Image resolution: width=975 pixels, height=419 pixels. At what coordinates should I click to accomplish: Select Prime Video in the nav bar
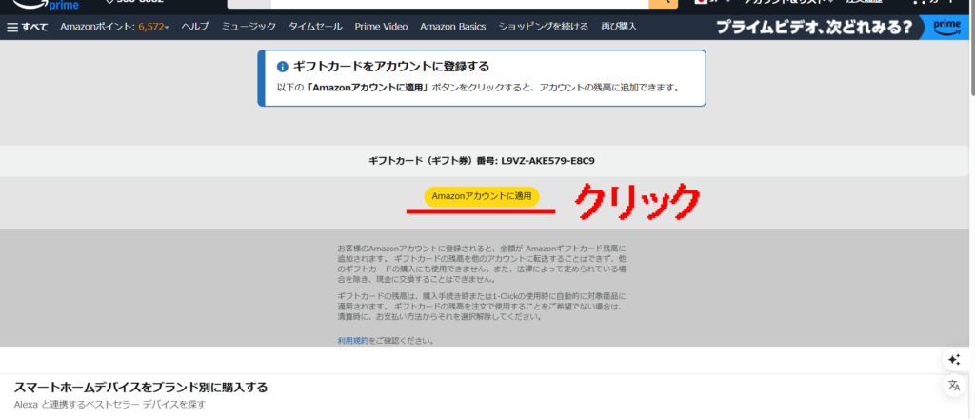click(x=381, y=27)
